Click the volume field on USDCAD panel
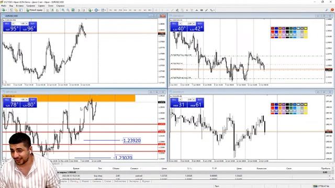The image size is (335, 188). [x=187, y=23]
